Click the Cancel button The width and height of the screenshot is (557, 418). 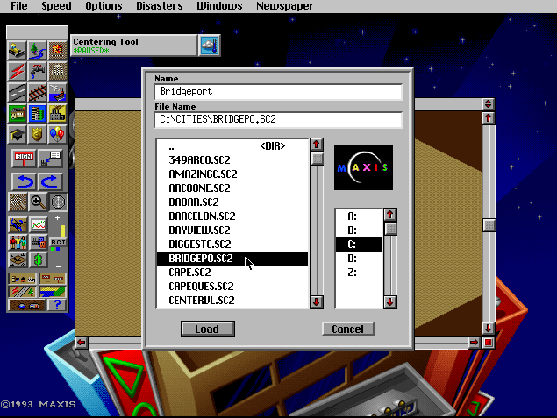pos(347,329)
